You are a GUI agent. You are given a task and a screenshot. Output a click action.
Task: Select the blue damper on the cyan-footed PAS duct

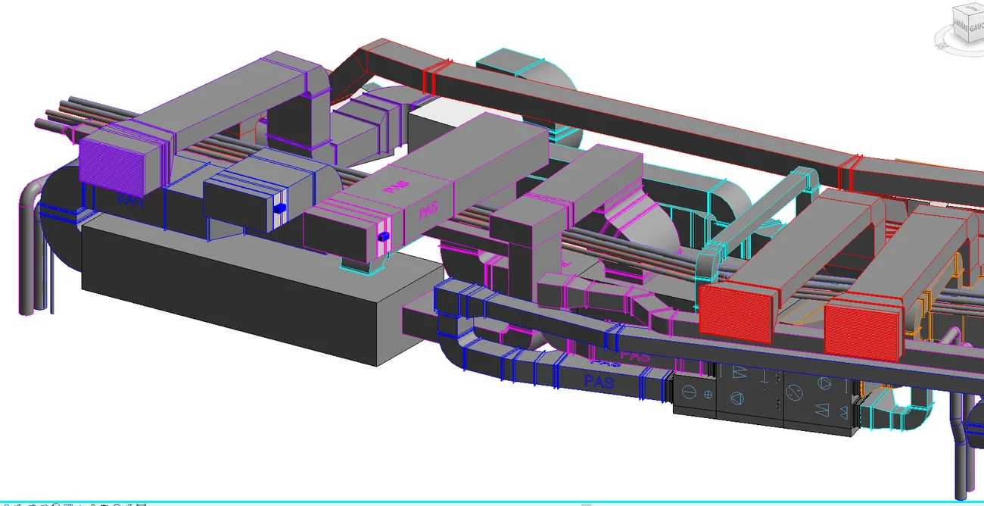(x=384, y=237)
